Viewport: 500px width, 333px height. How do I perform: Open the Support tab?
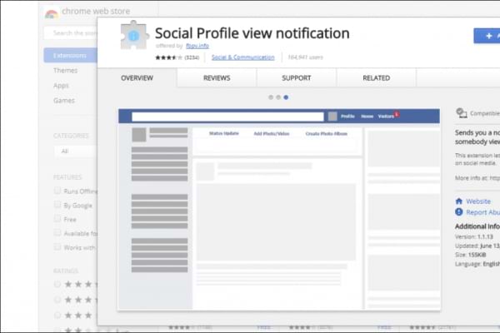[296, 78]
